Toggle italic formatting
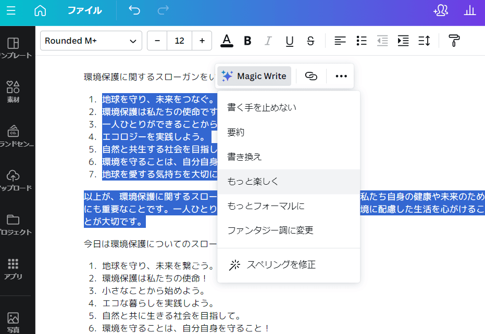 (x=268, y=41)
